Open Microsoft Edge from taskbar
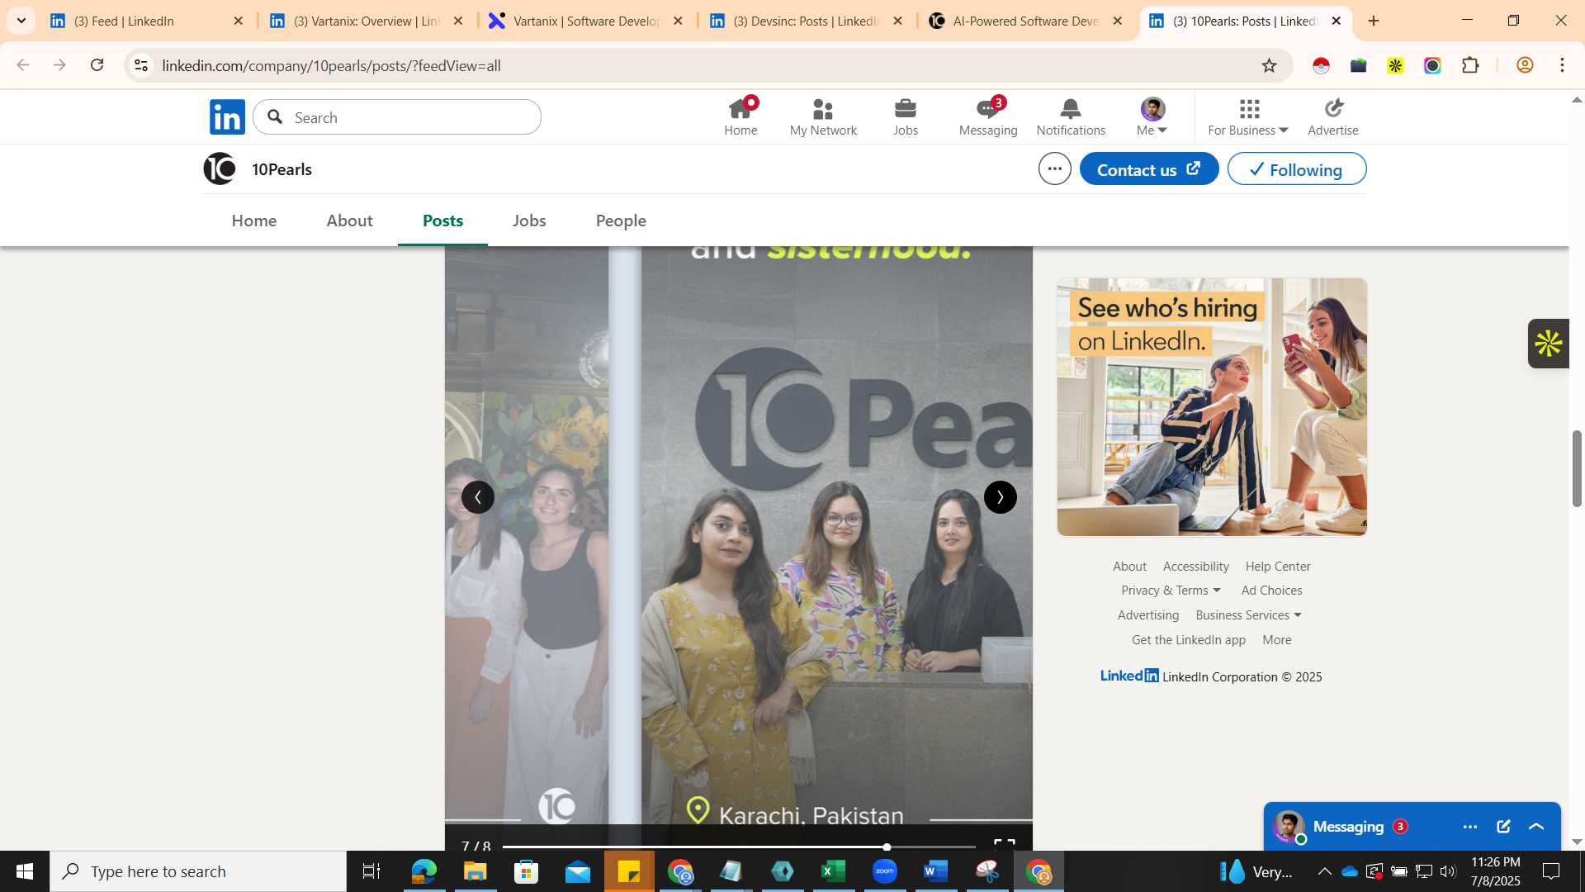Screen dimensions: 1585x892 (423, 871)
